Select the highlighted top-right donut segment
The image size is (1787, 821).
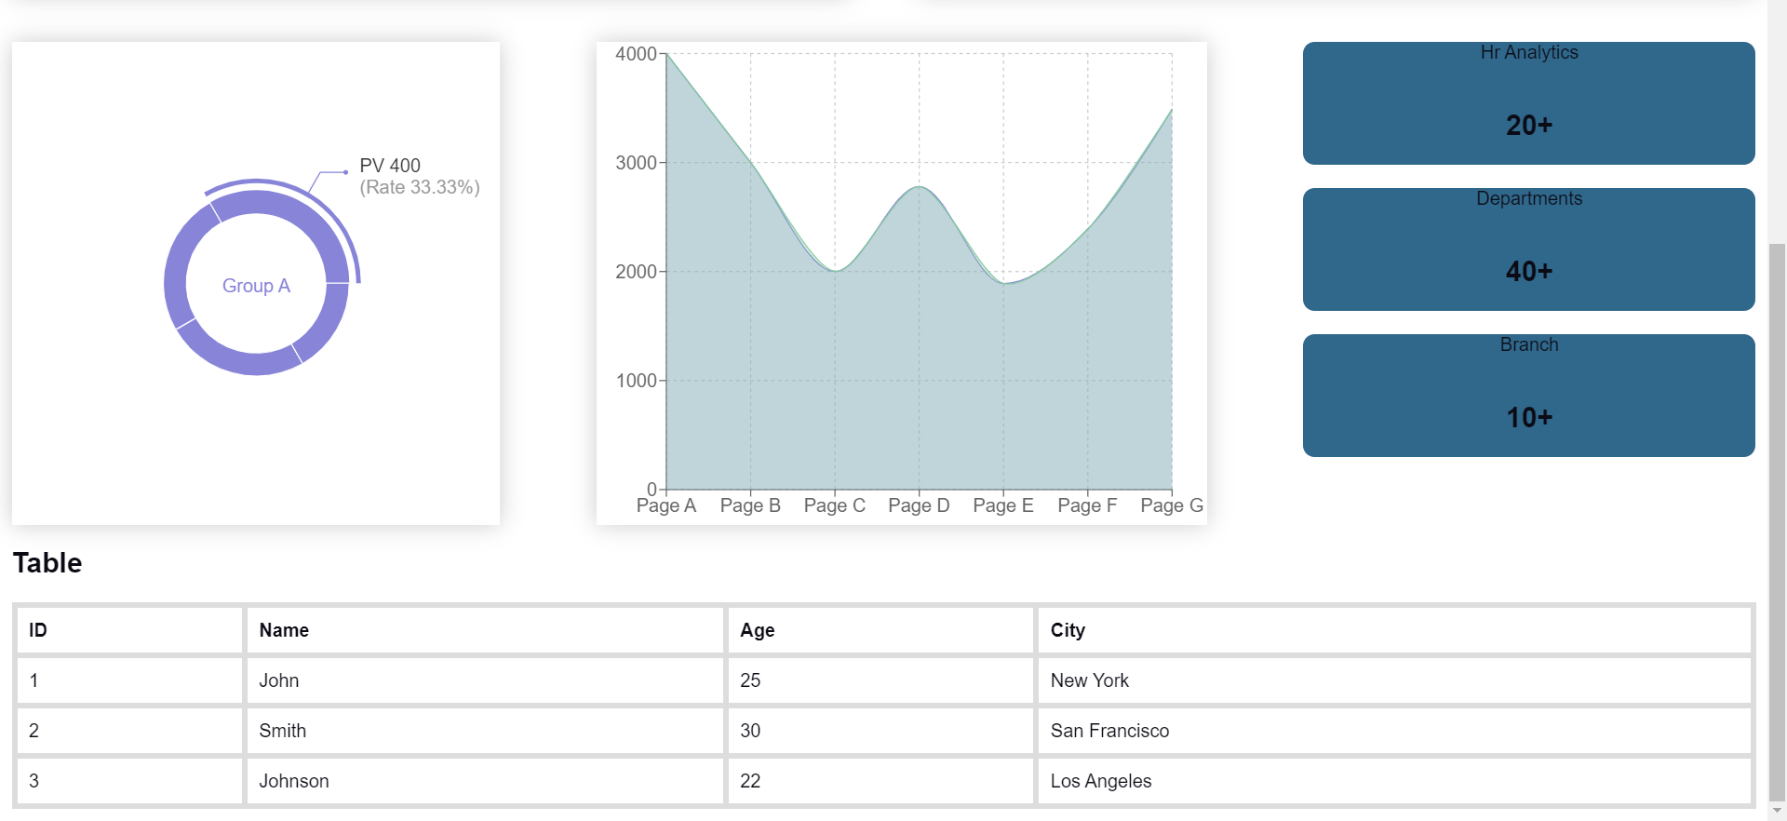pyautogui.click(x=298, y=218)
